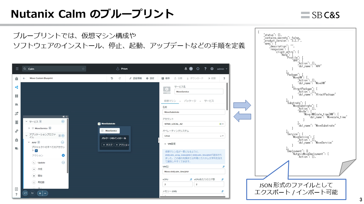Add an application profile with plus icon
The image size is (364, 204).
(x=63, y=136)
